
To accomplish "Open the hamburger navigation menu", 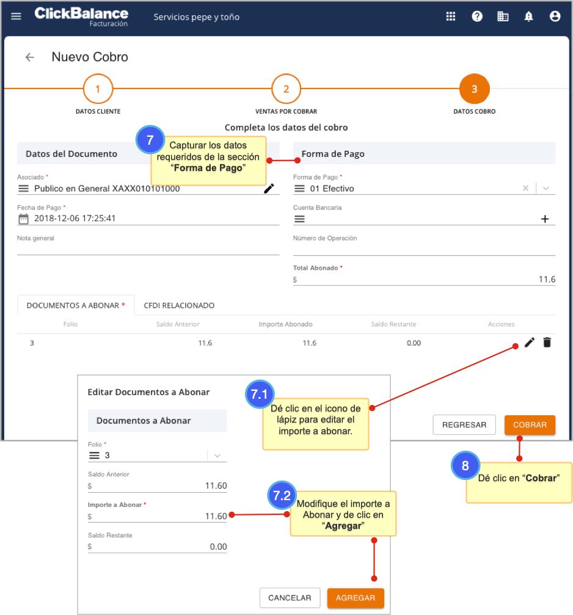I will tap(16, 16).
